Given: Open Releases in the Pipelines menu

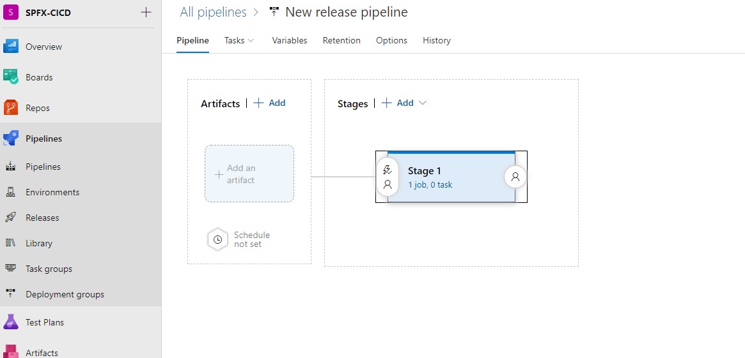Looking at the screenshot, I should tap(42, 218).
